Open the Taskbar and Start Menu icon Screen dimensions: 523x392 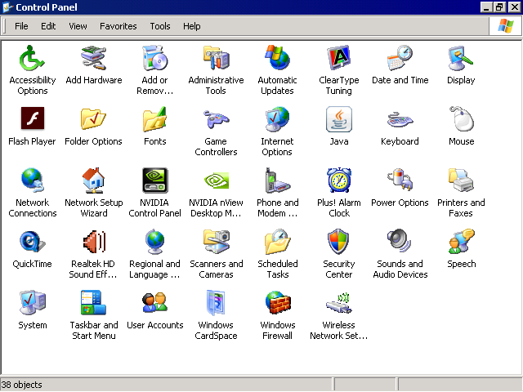pos(93,302)
